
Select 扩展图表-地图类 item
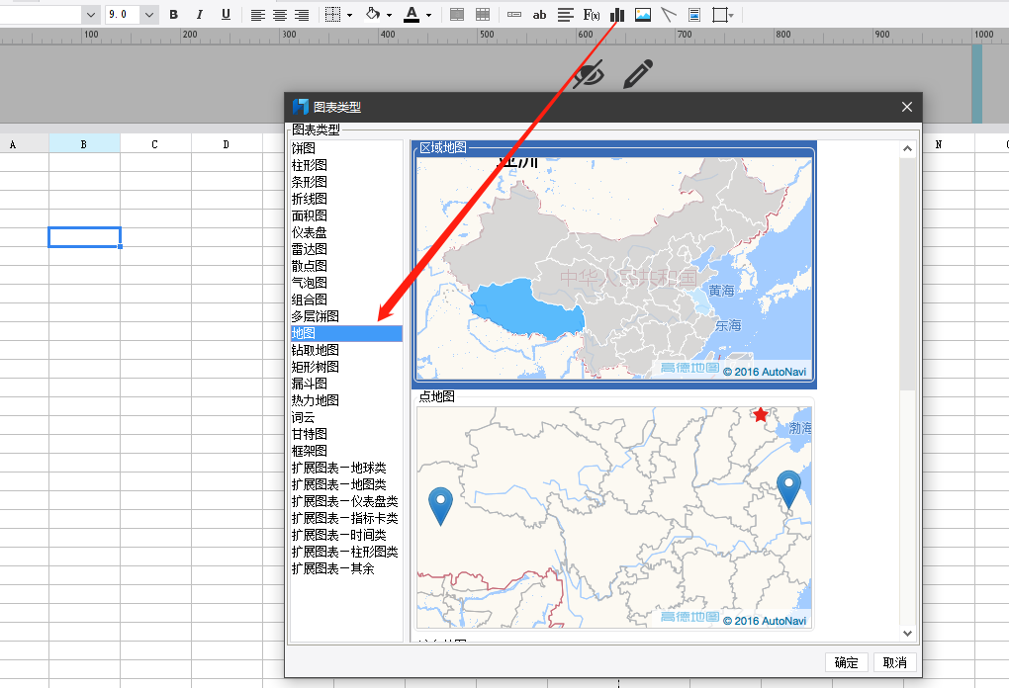(x=346, y=484)
